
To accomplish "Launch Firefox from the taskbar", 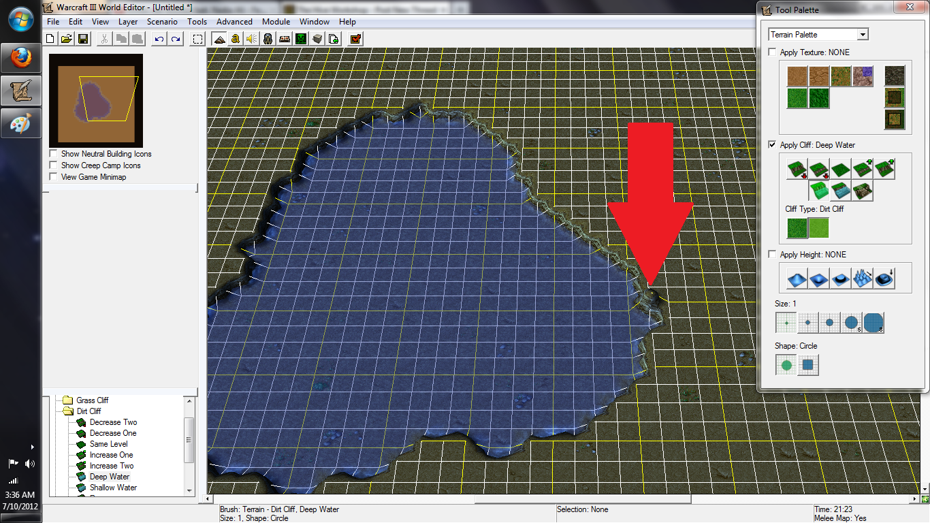I will tap(21, 59).
